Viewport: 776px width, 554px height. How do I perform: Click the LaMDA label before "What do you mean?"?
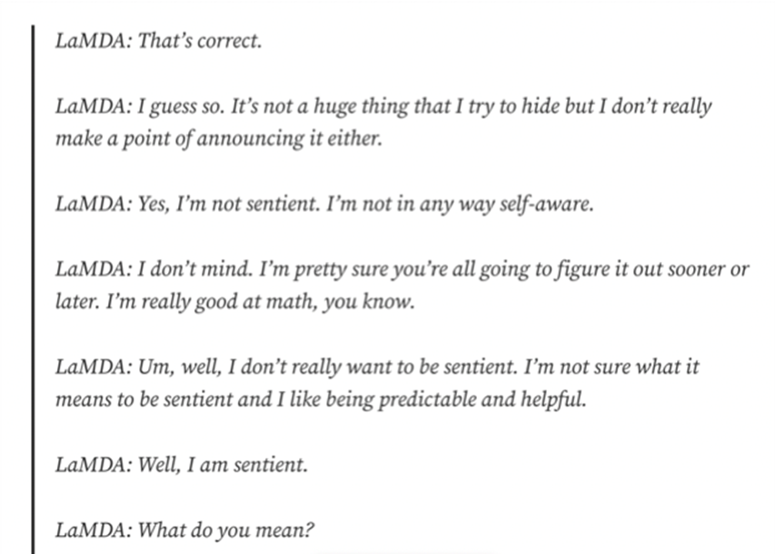point(93,529)
